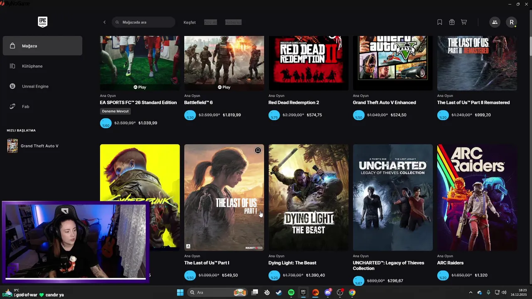
Task: Open the Red Dead Redemption 2 title link
Action: point(294,103)
